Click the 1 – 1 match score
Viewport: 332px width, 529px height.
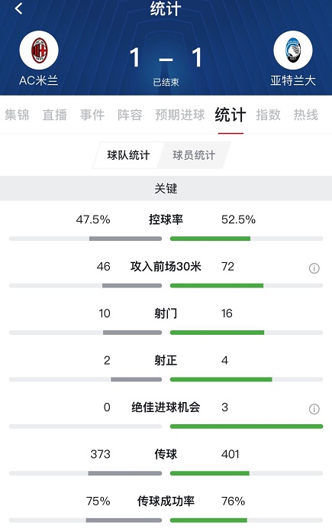pos(166,58)
